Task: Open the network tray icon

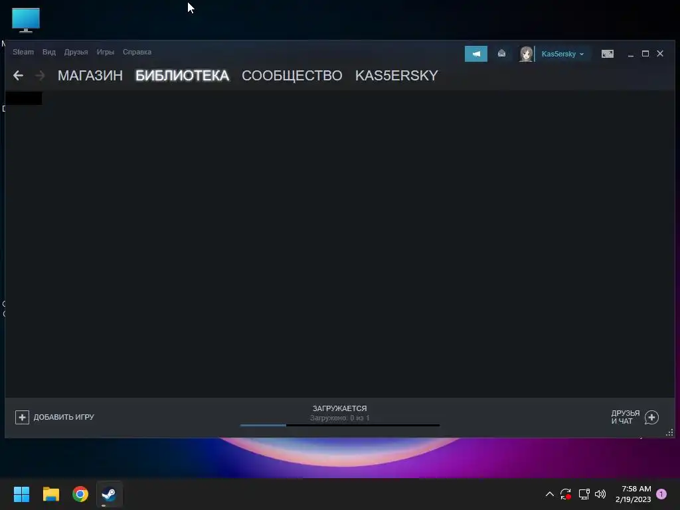Action: click(584, 494)
